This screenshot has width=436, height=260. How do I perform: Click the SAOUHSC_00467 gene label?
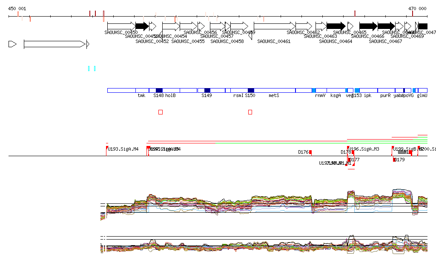(x=385, y=41)
